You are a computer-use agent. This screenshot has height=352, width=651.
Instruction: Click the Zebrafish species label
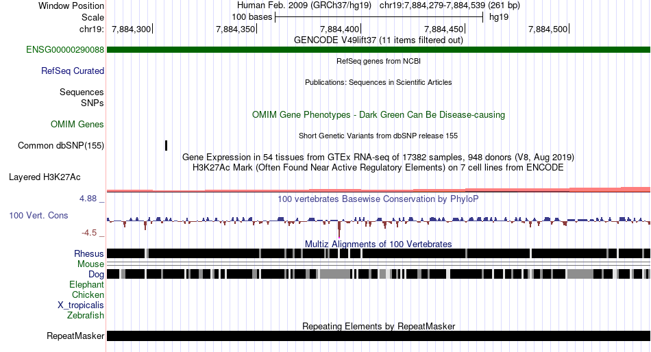(x=86, y=316)
